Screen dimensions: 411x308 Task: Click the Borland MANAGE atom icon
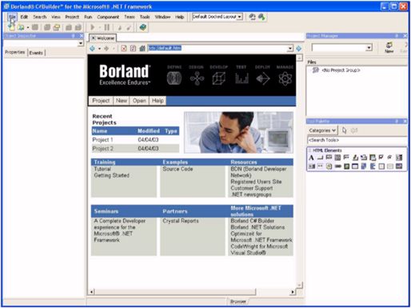point(285,78)
